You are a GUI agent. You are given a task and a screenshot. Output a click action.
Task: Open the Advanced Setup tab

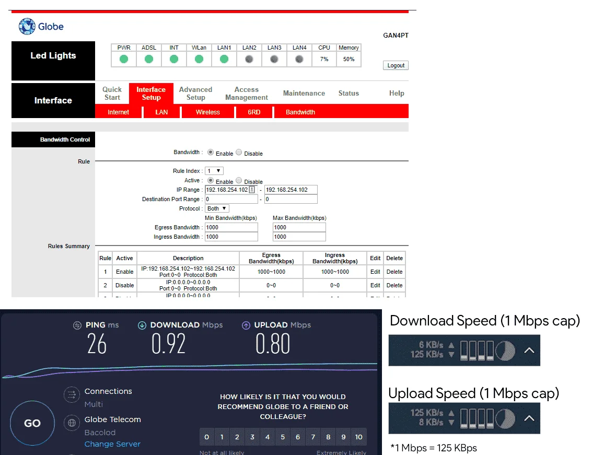[x=195, y=94]
